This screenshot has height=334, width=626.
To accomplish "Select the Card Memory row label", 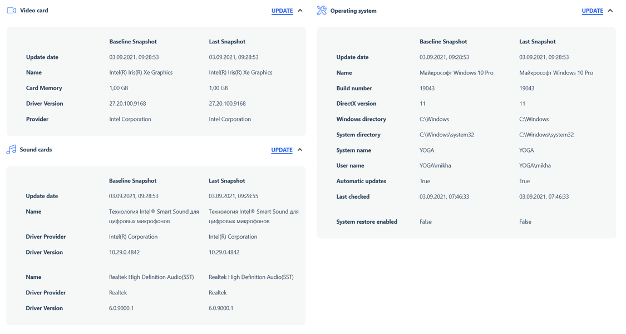I will coord(44,88).
